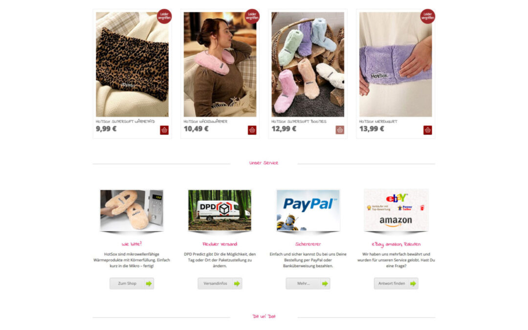
Task: Open the HotSox Supersoft Booties title link
Action: (x=299, y=122)
